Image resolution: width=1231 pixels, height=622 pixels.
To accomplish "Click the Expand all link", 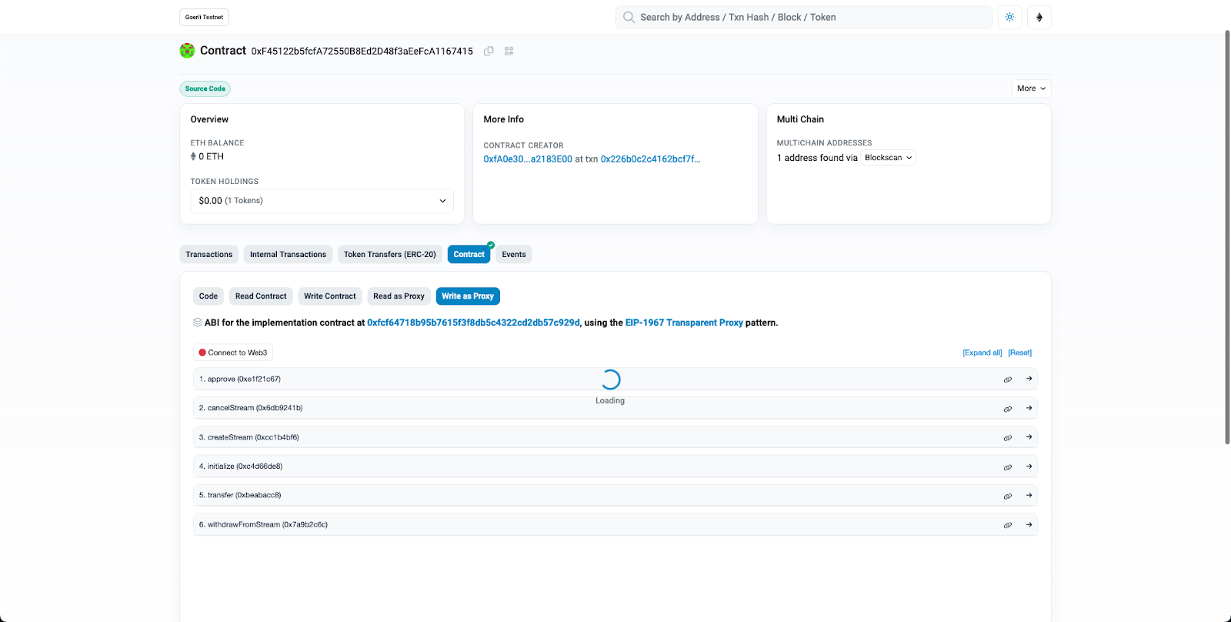I will pos(982,353).
